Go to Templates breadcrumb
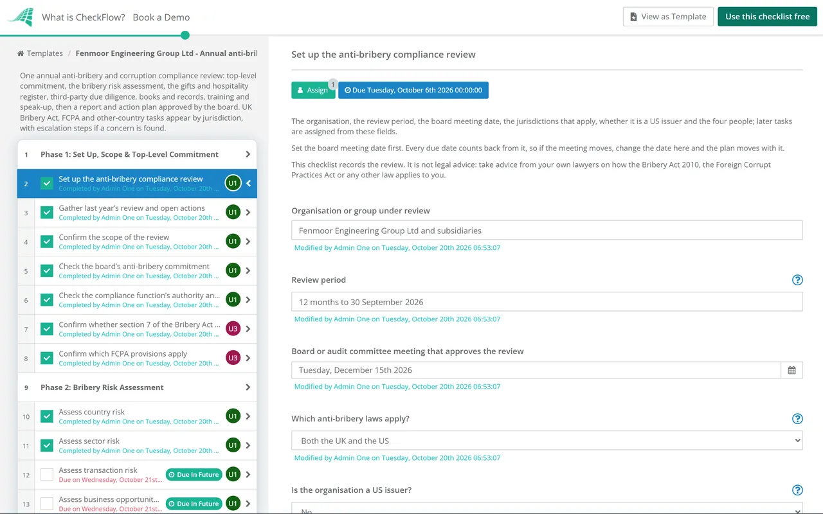Screen dimensions: 823x514 point(45,53)
